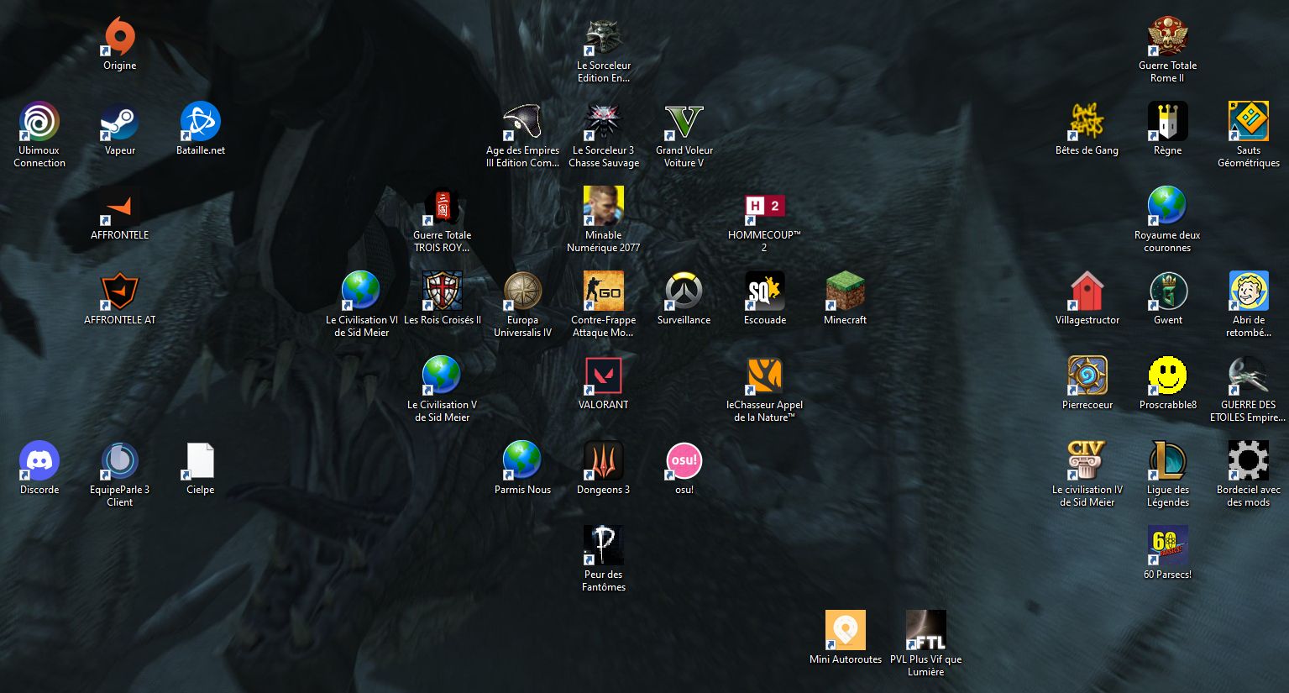Select the Gwent shortcut icon

pos(1168,291)
